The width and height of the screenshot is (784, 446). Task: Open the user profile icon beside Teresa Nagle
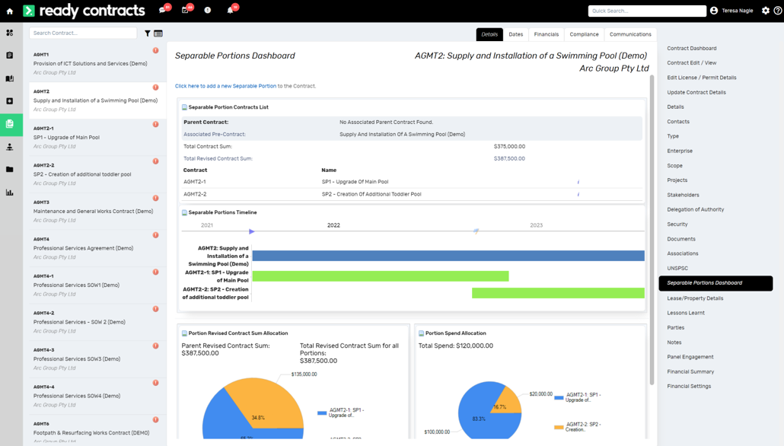[714, 11]
